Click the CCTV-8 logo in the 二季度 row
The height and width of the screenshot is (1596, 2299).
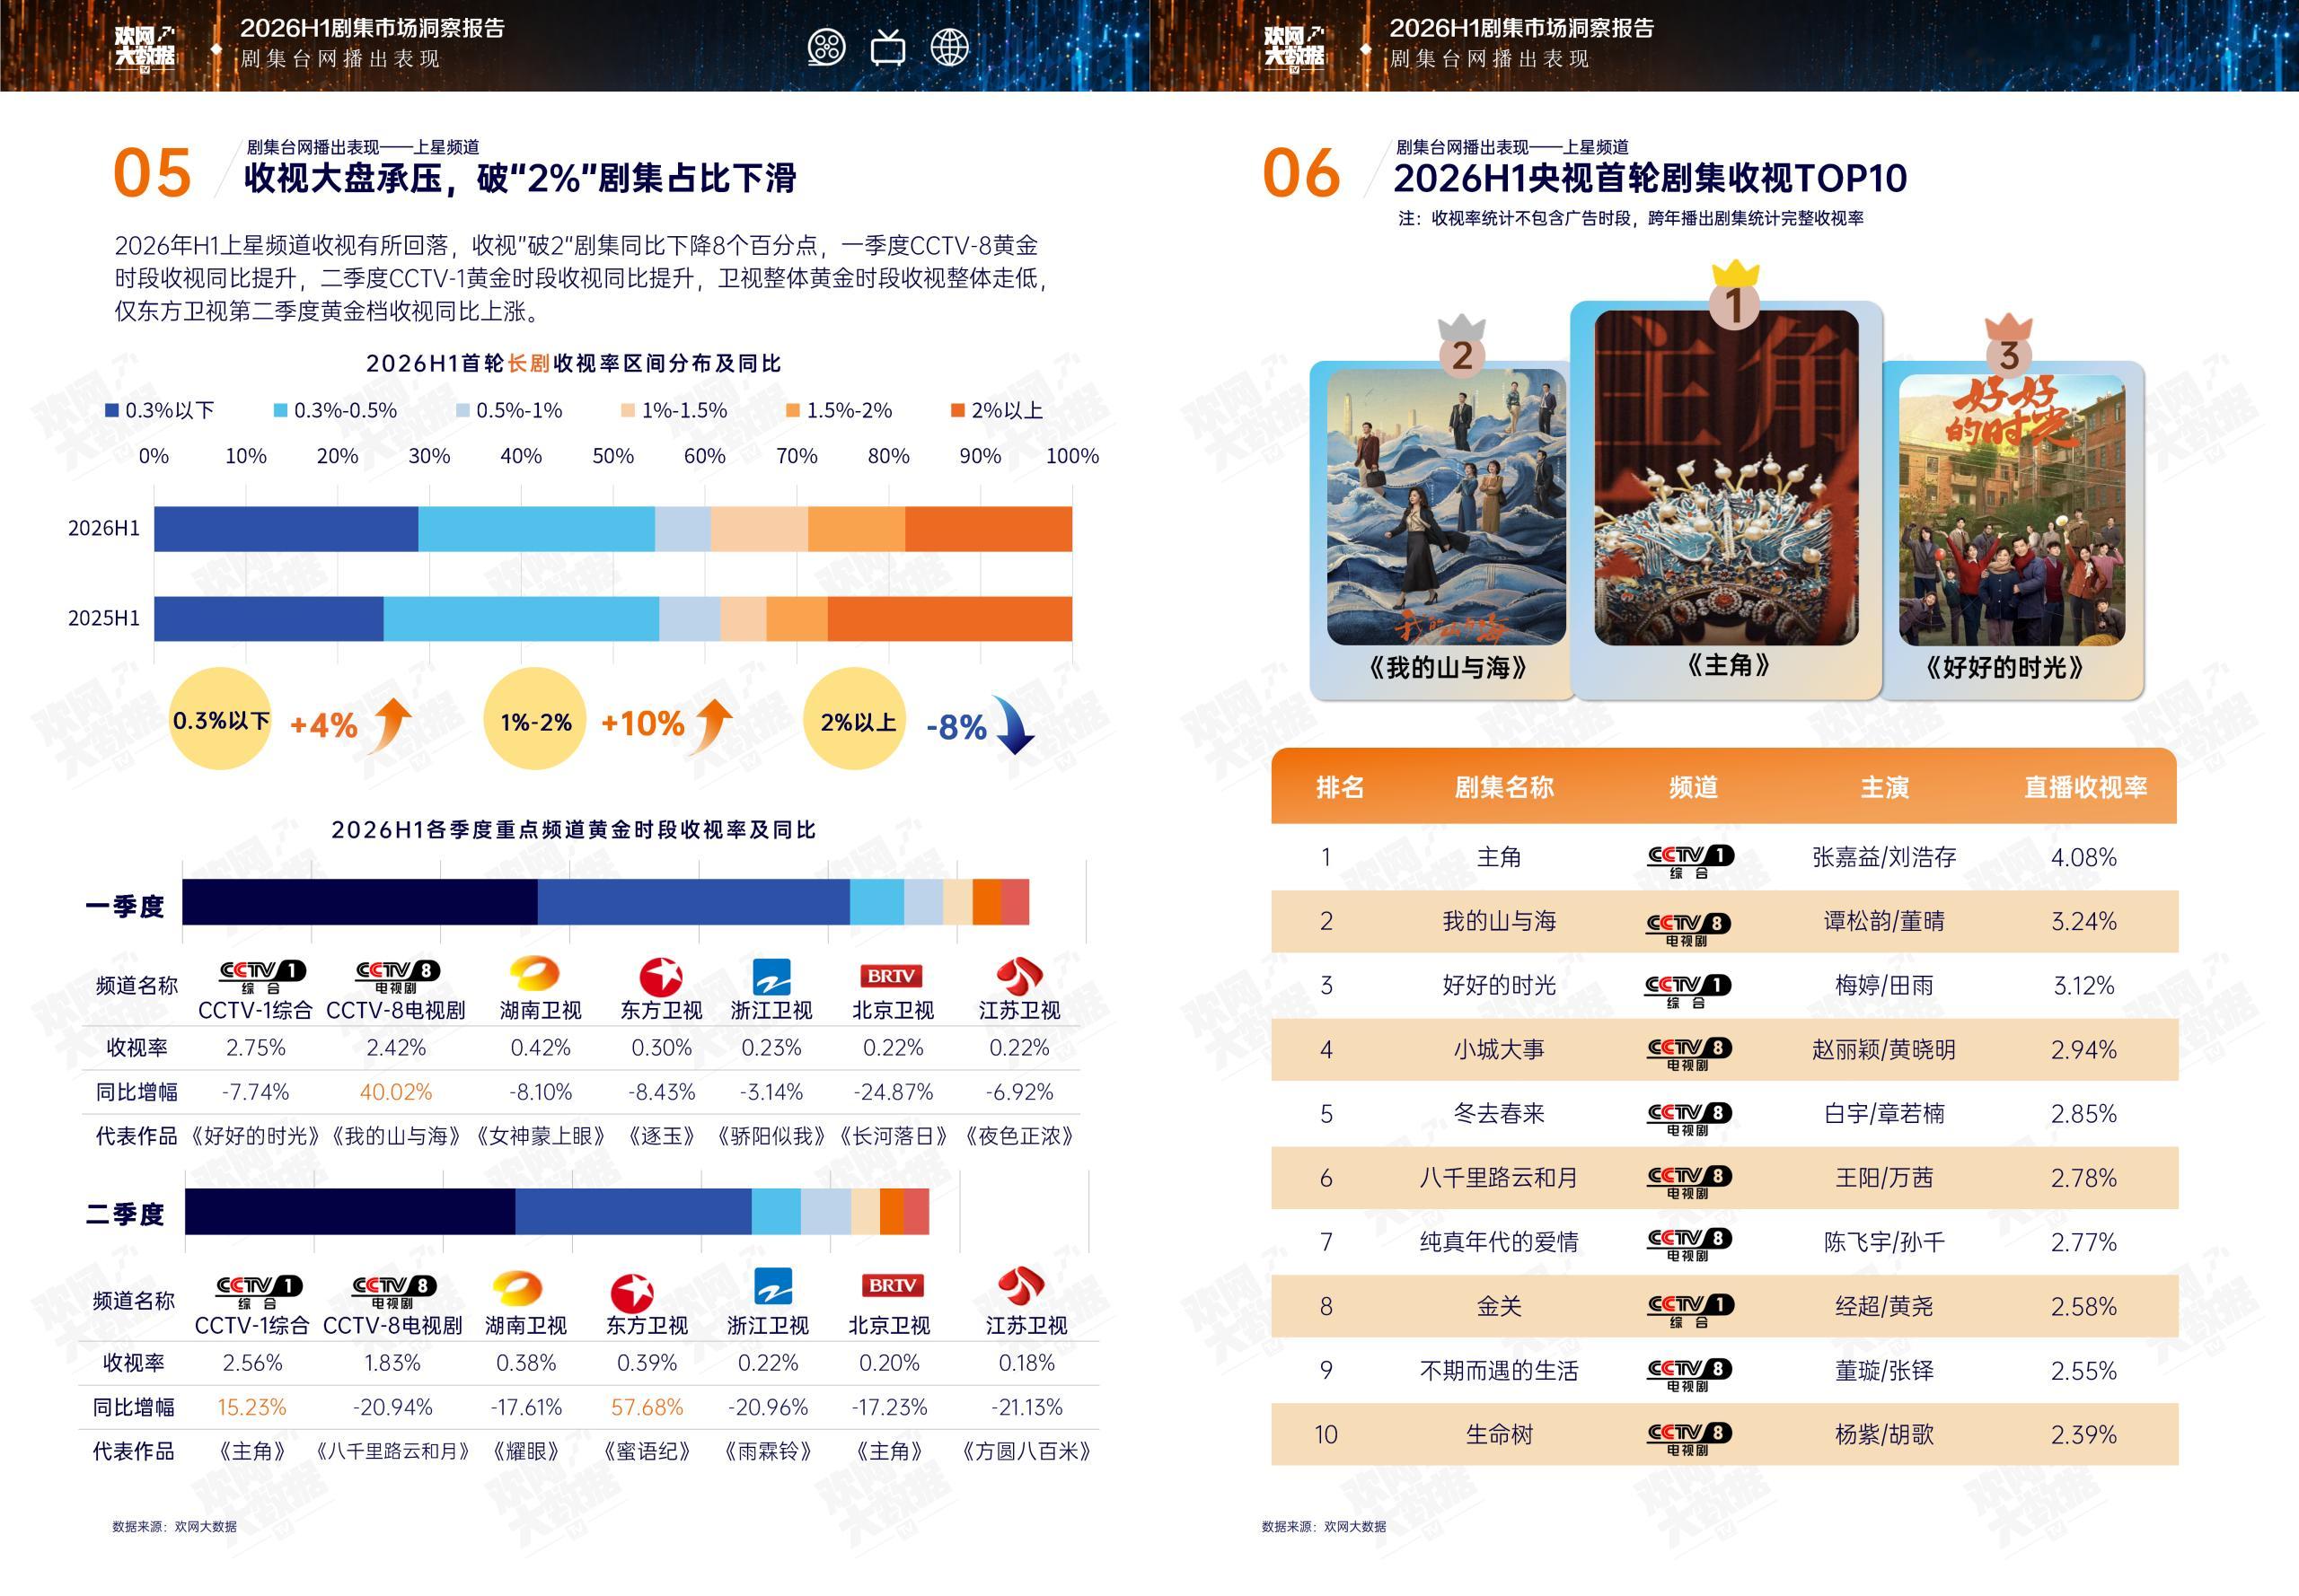click(x=394, y=1291)
